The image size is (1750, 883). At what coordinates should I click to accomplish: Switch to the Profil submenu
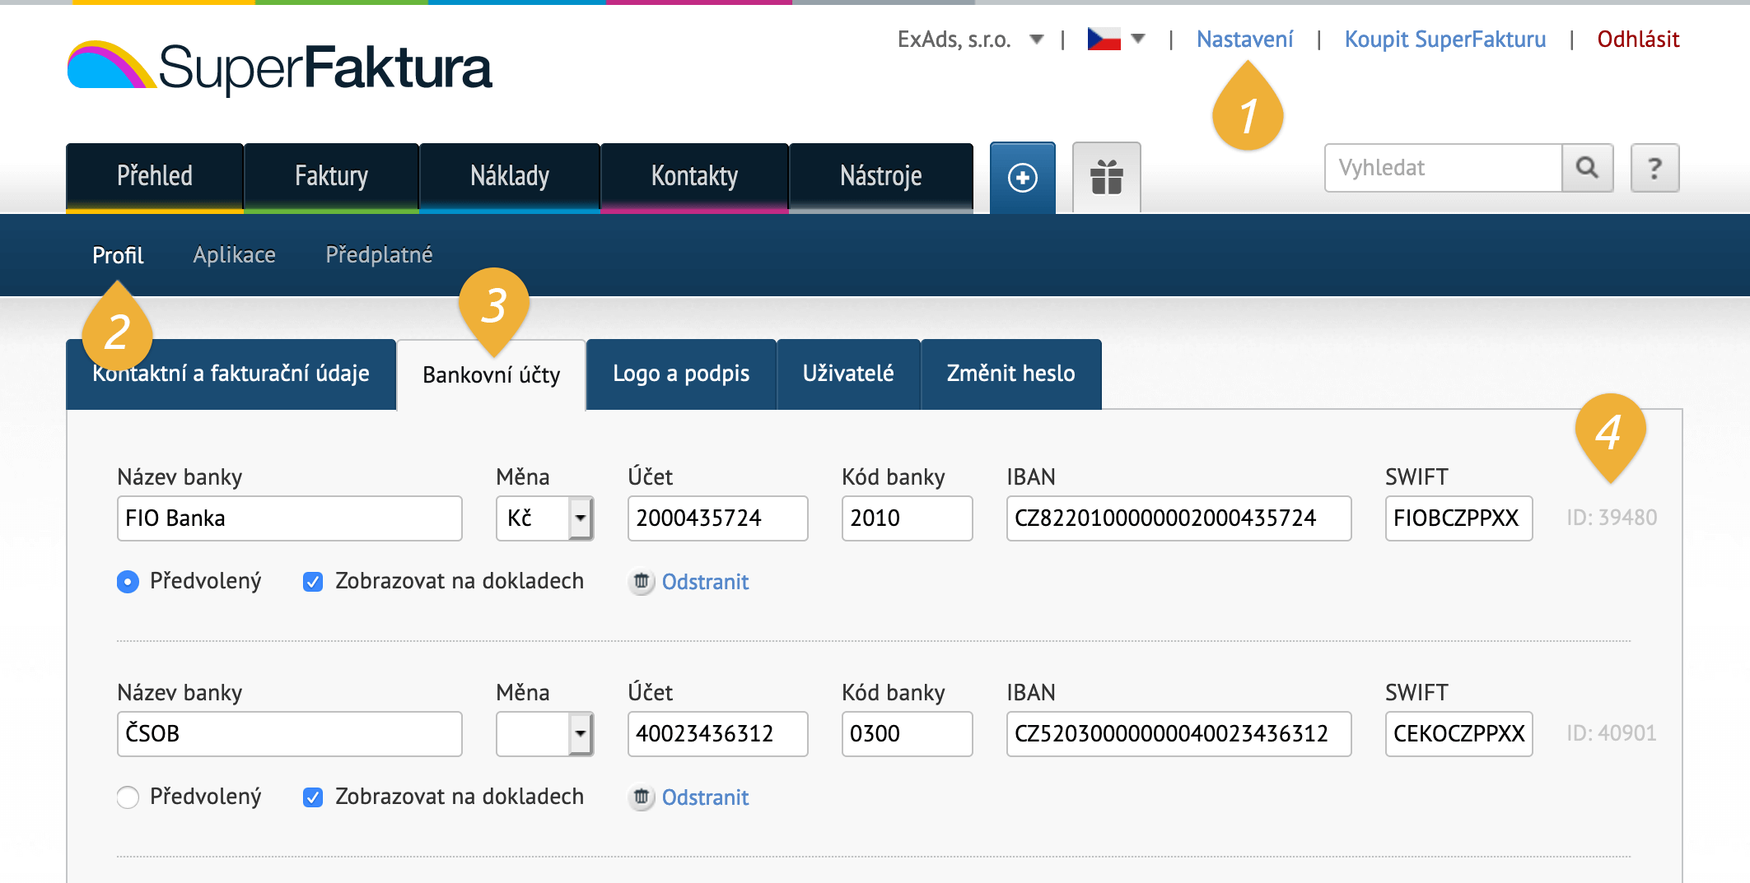(118, 255)
